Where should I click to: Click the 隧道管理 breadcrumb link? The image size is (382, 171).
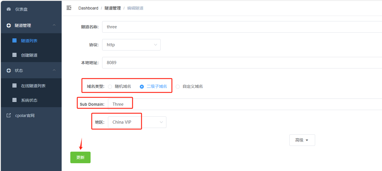click(x=113, y=8)
